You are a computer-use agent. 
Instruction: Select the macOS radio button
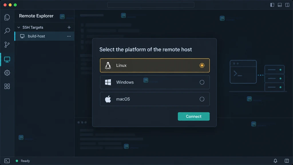(x=202, y=99)
